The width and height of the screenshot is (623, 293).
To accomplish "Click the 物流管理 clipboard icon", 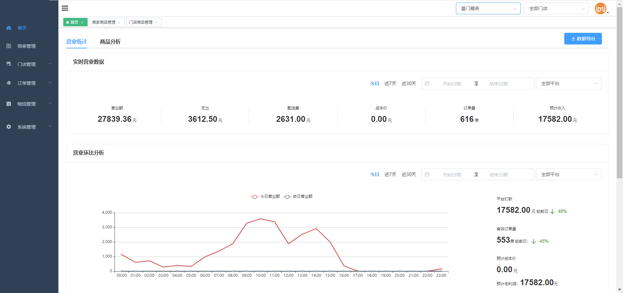I will pyautogui.click(x=9, y=104).
